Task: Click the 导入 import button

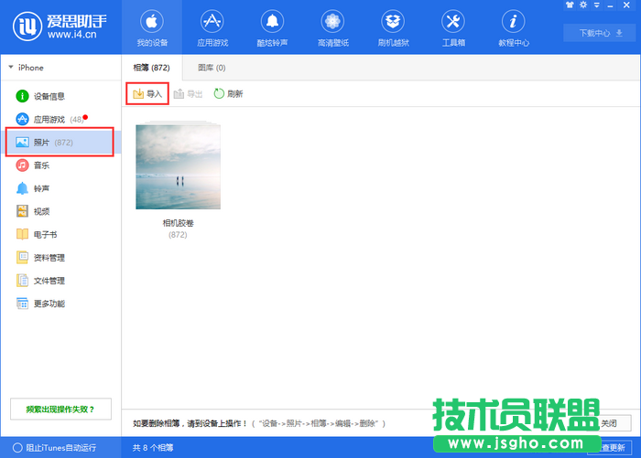Action: coord(147,94)
